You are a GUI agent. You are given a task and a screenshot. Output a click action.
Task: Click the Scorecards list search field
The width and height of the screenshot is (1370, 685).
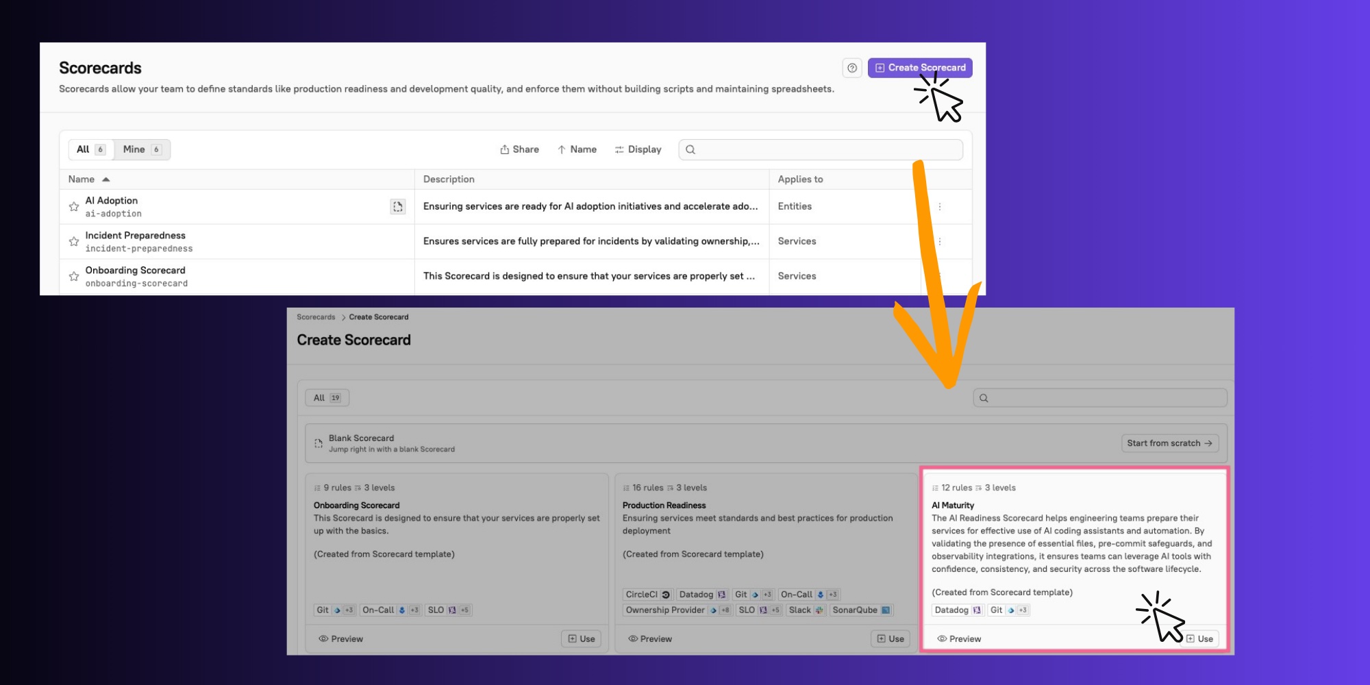pyautogui.click(x=821, y=149)
